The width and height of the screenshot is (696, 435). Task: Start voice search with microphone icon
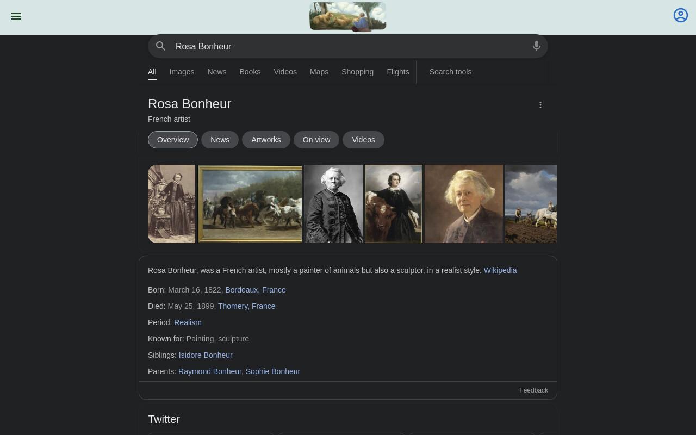[x=537, y=46]
